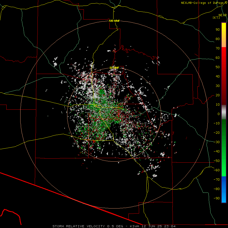The height and width of the screenshot is (228, 228).
Task: Click the -40 value on velocity scale
Action: coord(217,151)
